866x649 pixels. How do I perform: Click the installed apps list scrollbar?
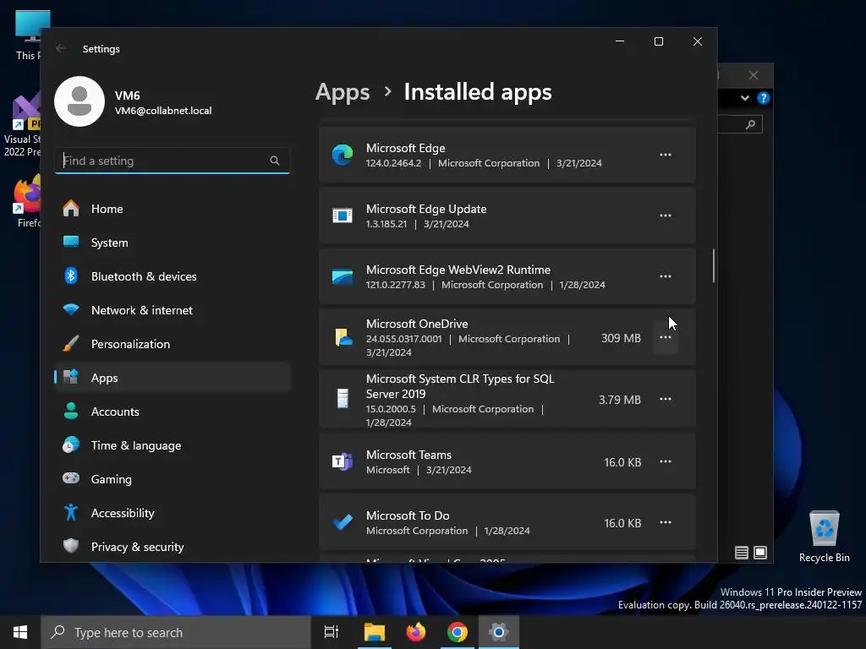[x=714, y=265]
